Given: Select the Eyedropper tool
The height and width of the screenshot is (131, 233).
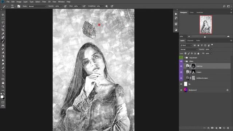Looking at the screenshot, I should (3, 34).
